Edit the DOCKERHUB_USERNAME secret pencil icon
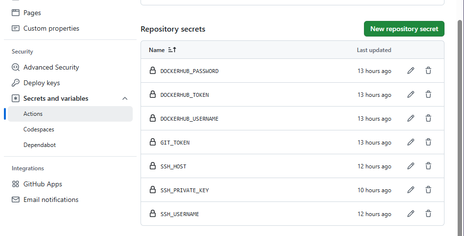The height and width of the screenshot is (236, 464). pyautogui.click(x=411, y=118)
